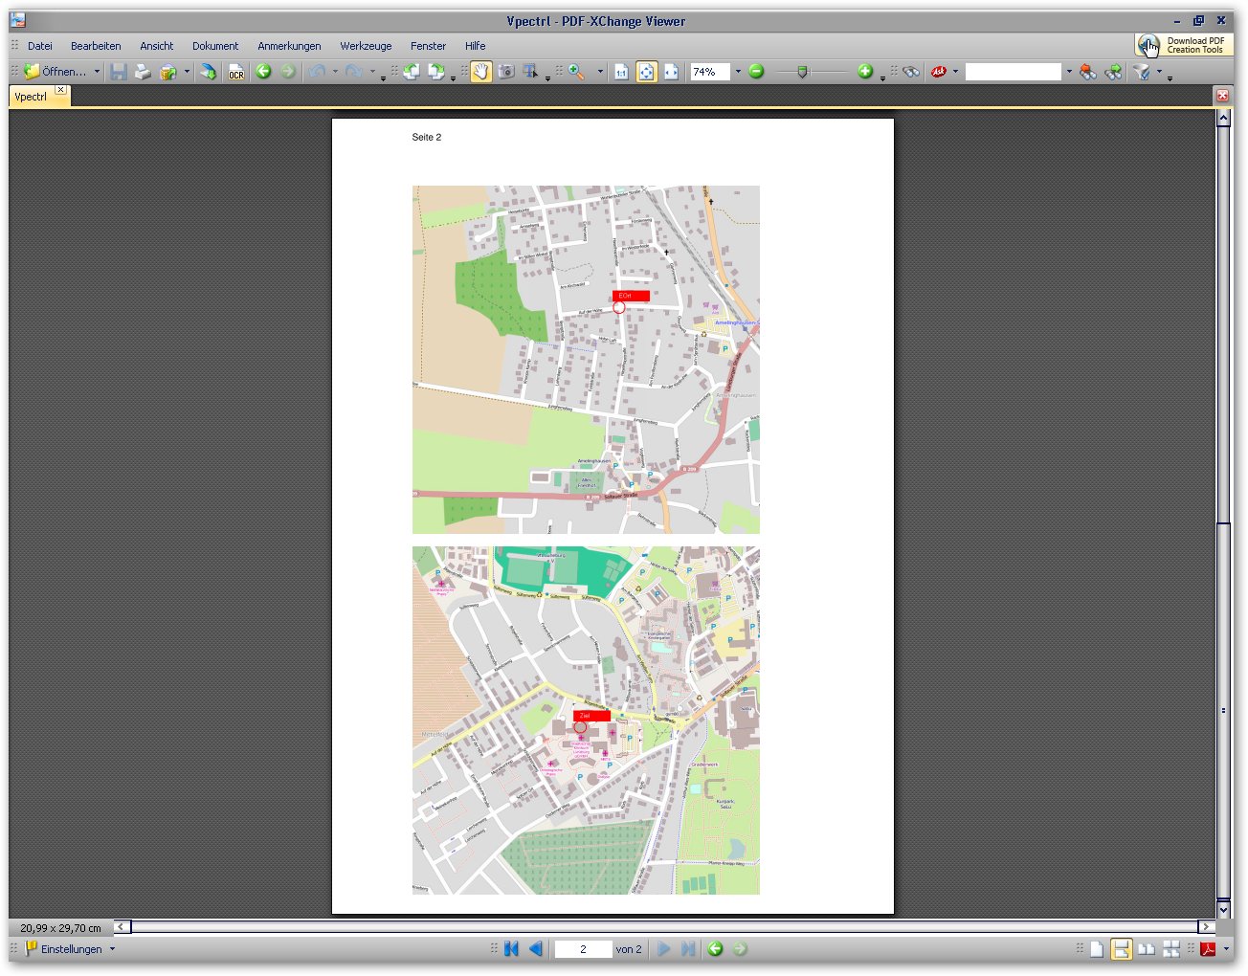The image size is (1248, 976).
Task: Click the Print icon
Action: pyautogui.click(x=143, y=72)
